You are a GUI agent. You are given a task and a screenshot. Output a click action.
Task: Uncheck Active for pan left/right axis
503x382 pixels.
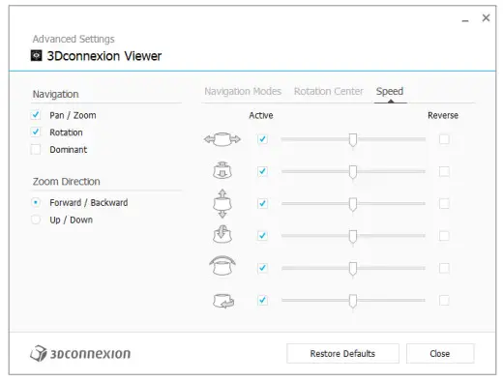(x=262, y=139)
